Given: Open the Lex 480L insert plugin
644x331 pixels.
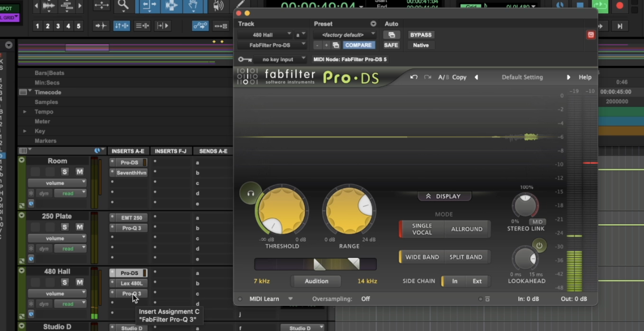Looking at the screenshot, I should tap(132, 283).
